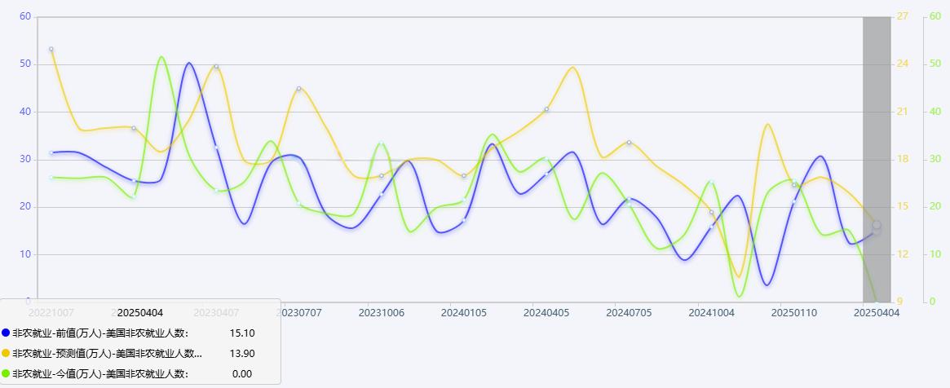Viewport: 950px width, 388px height.
Task: Click the yellow dot beside 非农就业-预测值
Action: [x=6, y=353]
